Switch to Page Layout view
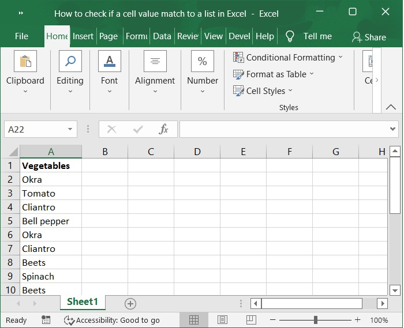Image resolution: width=404 pixels, height=328 pixels. [x=223, y=320]
